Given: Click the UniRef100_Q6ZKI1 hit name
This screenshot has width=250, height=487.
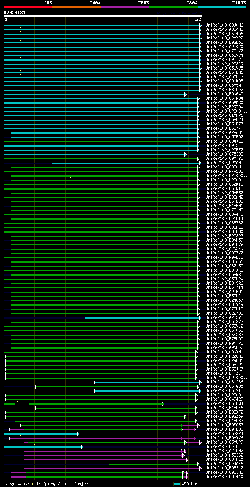Looking at the screenshot, I should coord(224,184).
